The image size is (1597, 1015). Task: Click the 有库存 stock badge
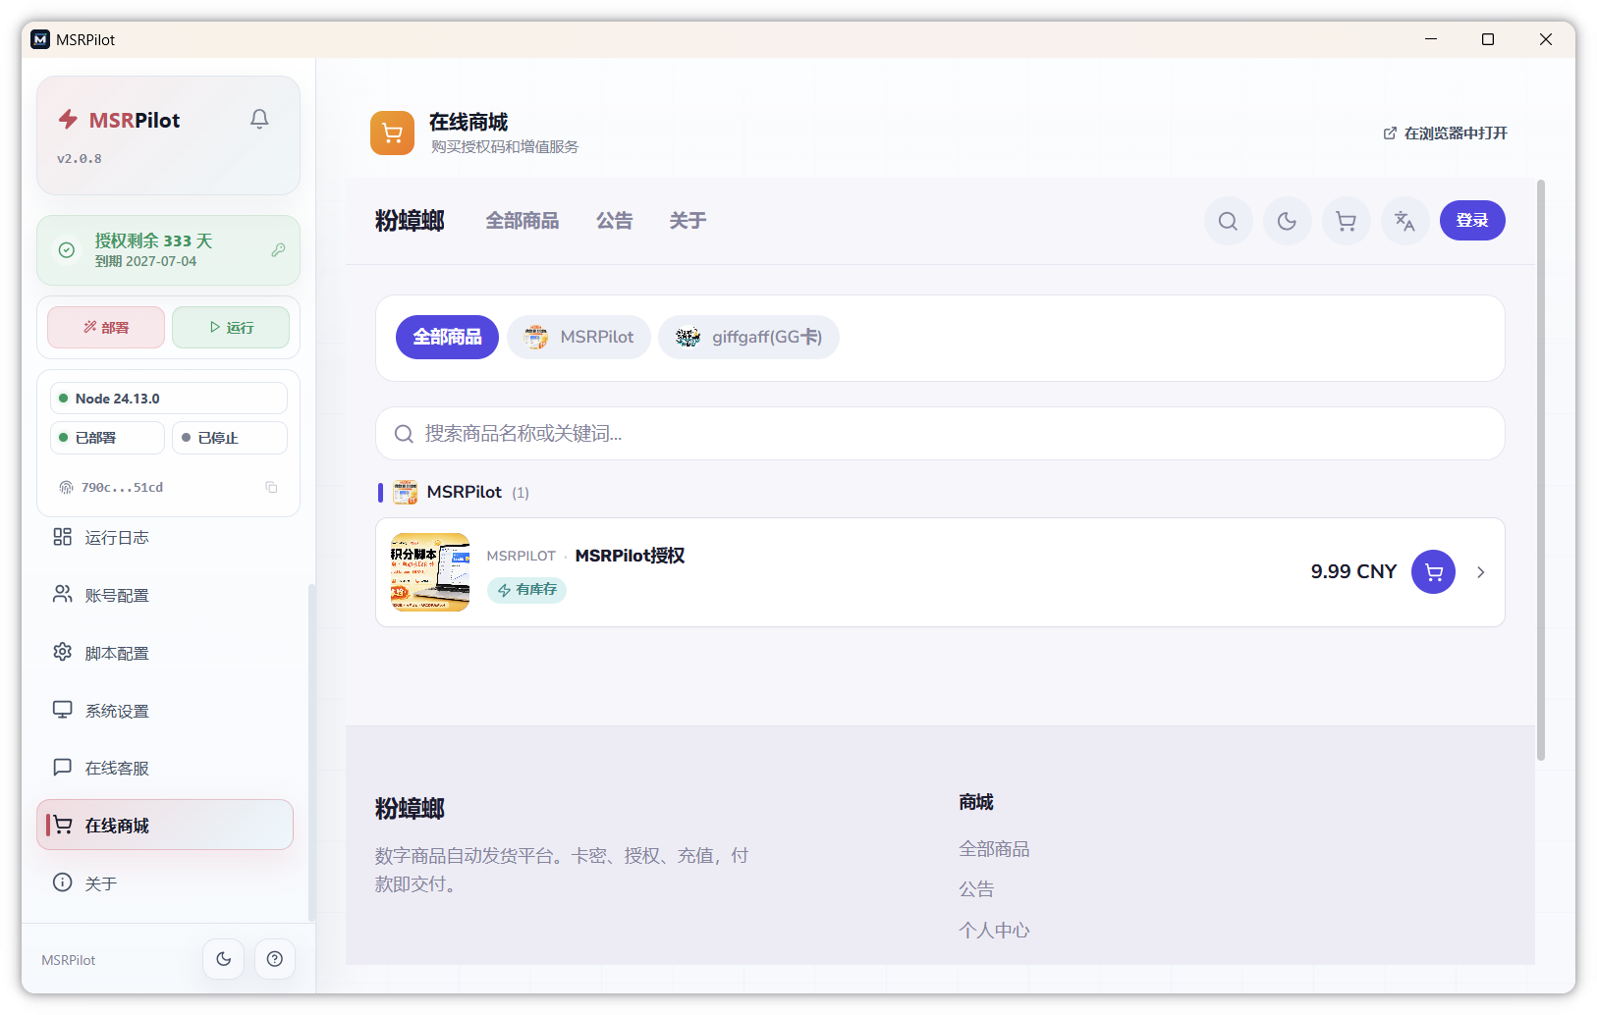pyautogui.click(x=527, y=590)
